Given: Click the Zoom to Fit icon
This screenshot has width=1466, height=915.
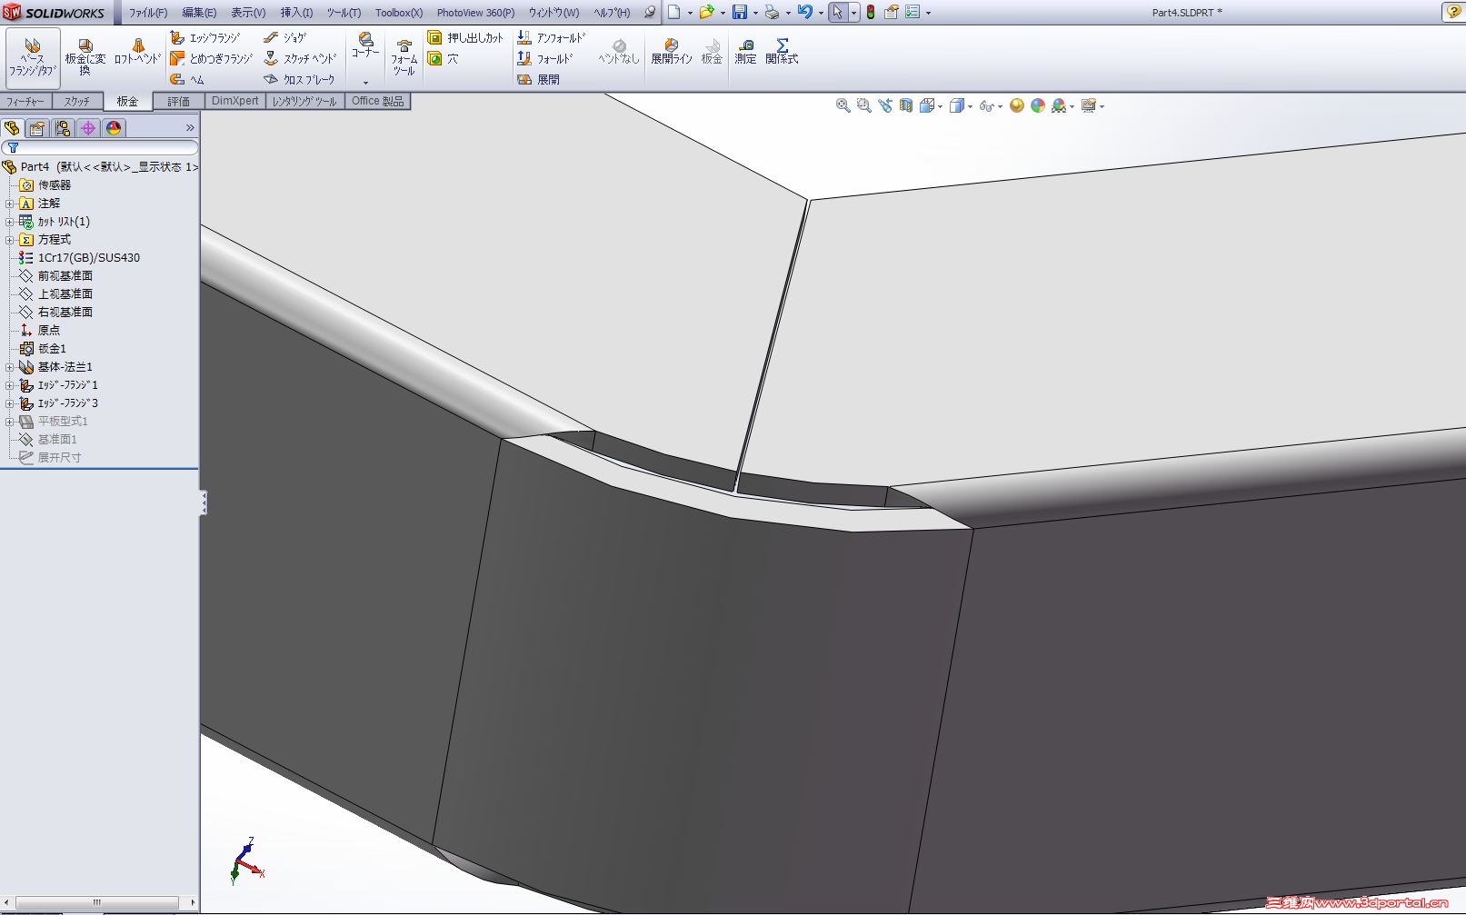Looking at the screenshot, I should click(x=843, y=106).
